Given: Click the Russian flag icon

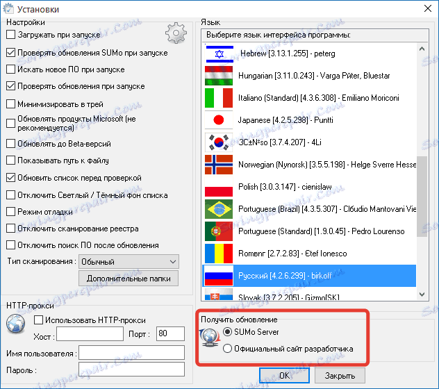Looking at the screenshot, I should point(219,276).
